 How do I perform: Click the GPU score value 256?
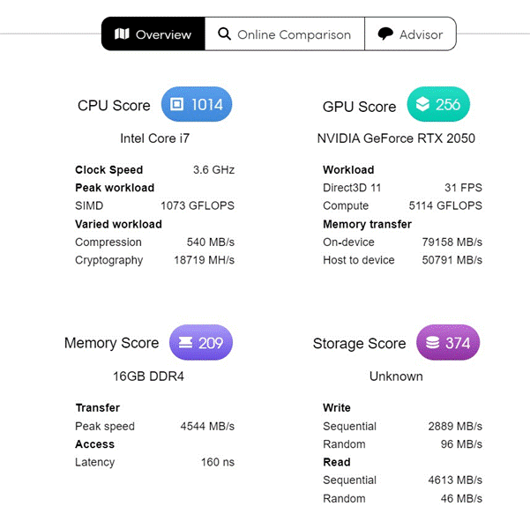coord(447,104)
